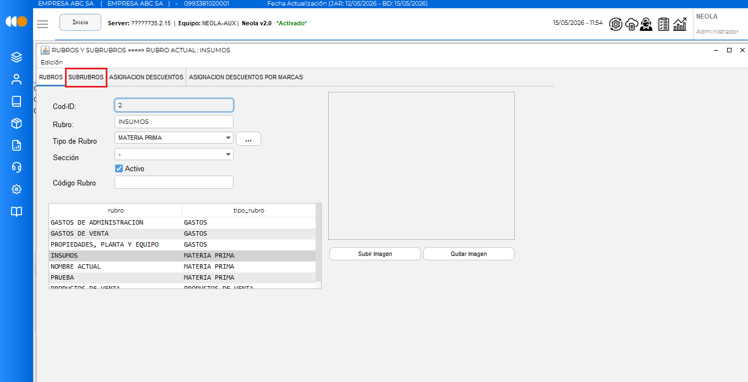This screenshot has height=382, width=748.
Task: Click the ellipsis button beside Tipo de Rubro
Action: tap(248, 139)
